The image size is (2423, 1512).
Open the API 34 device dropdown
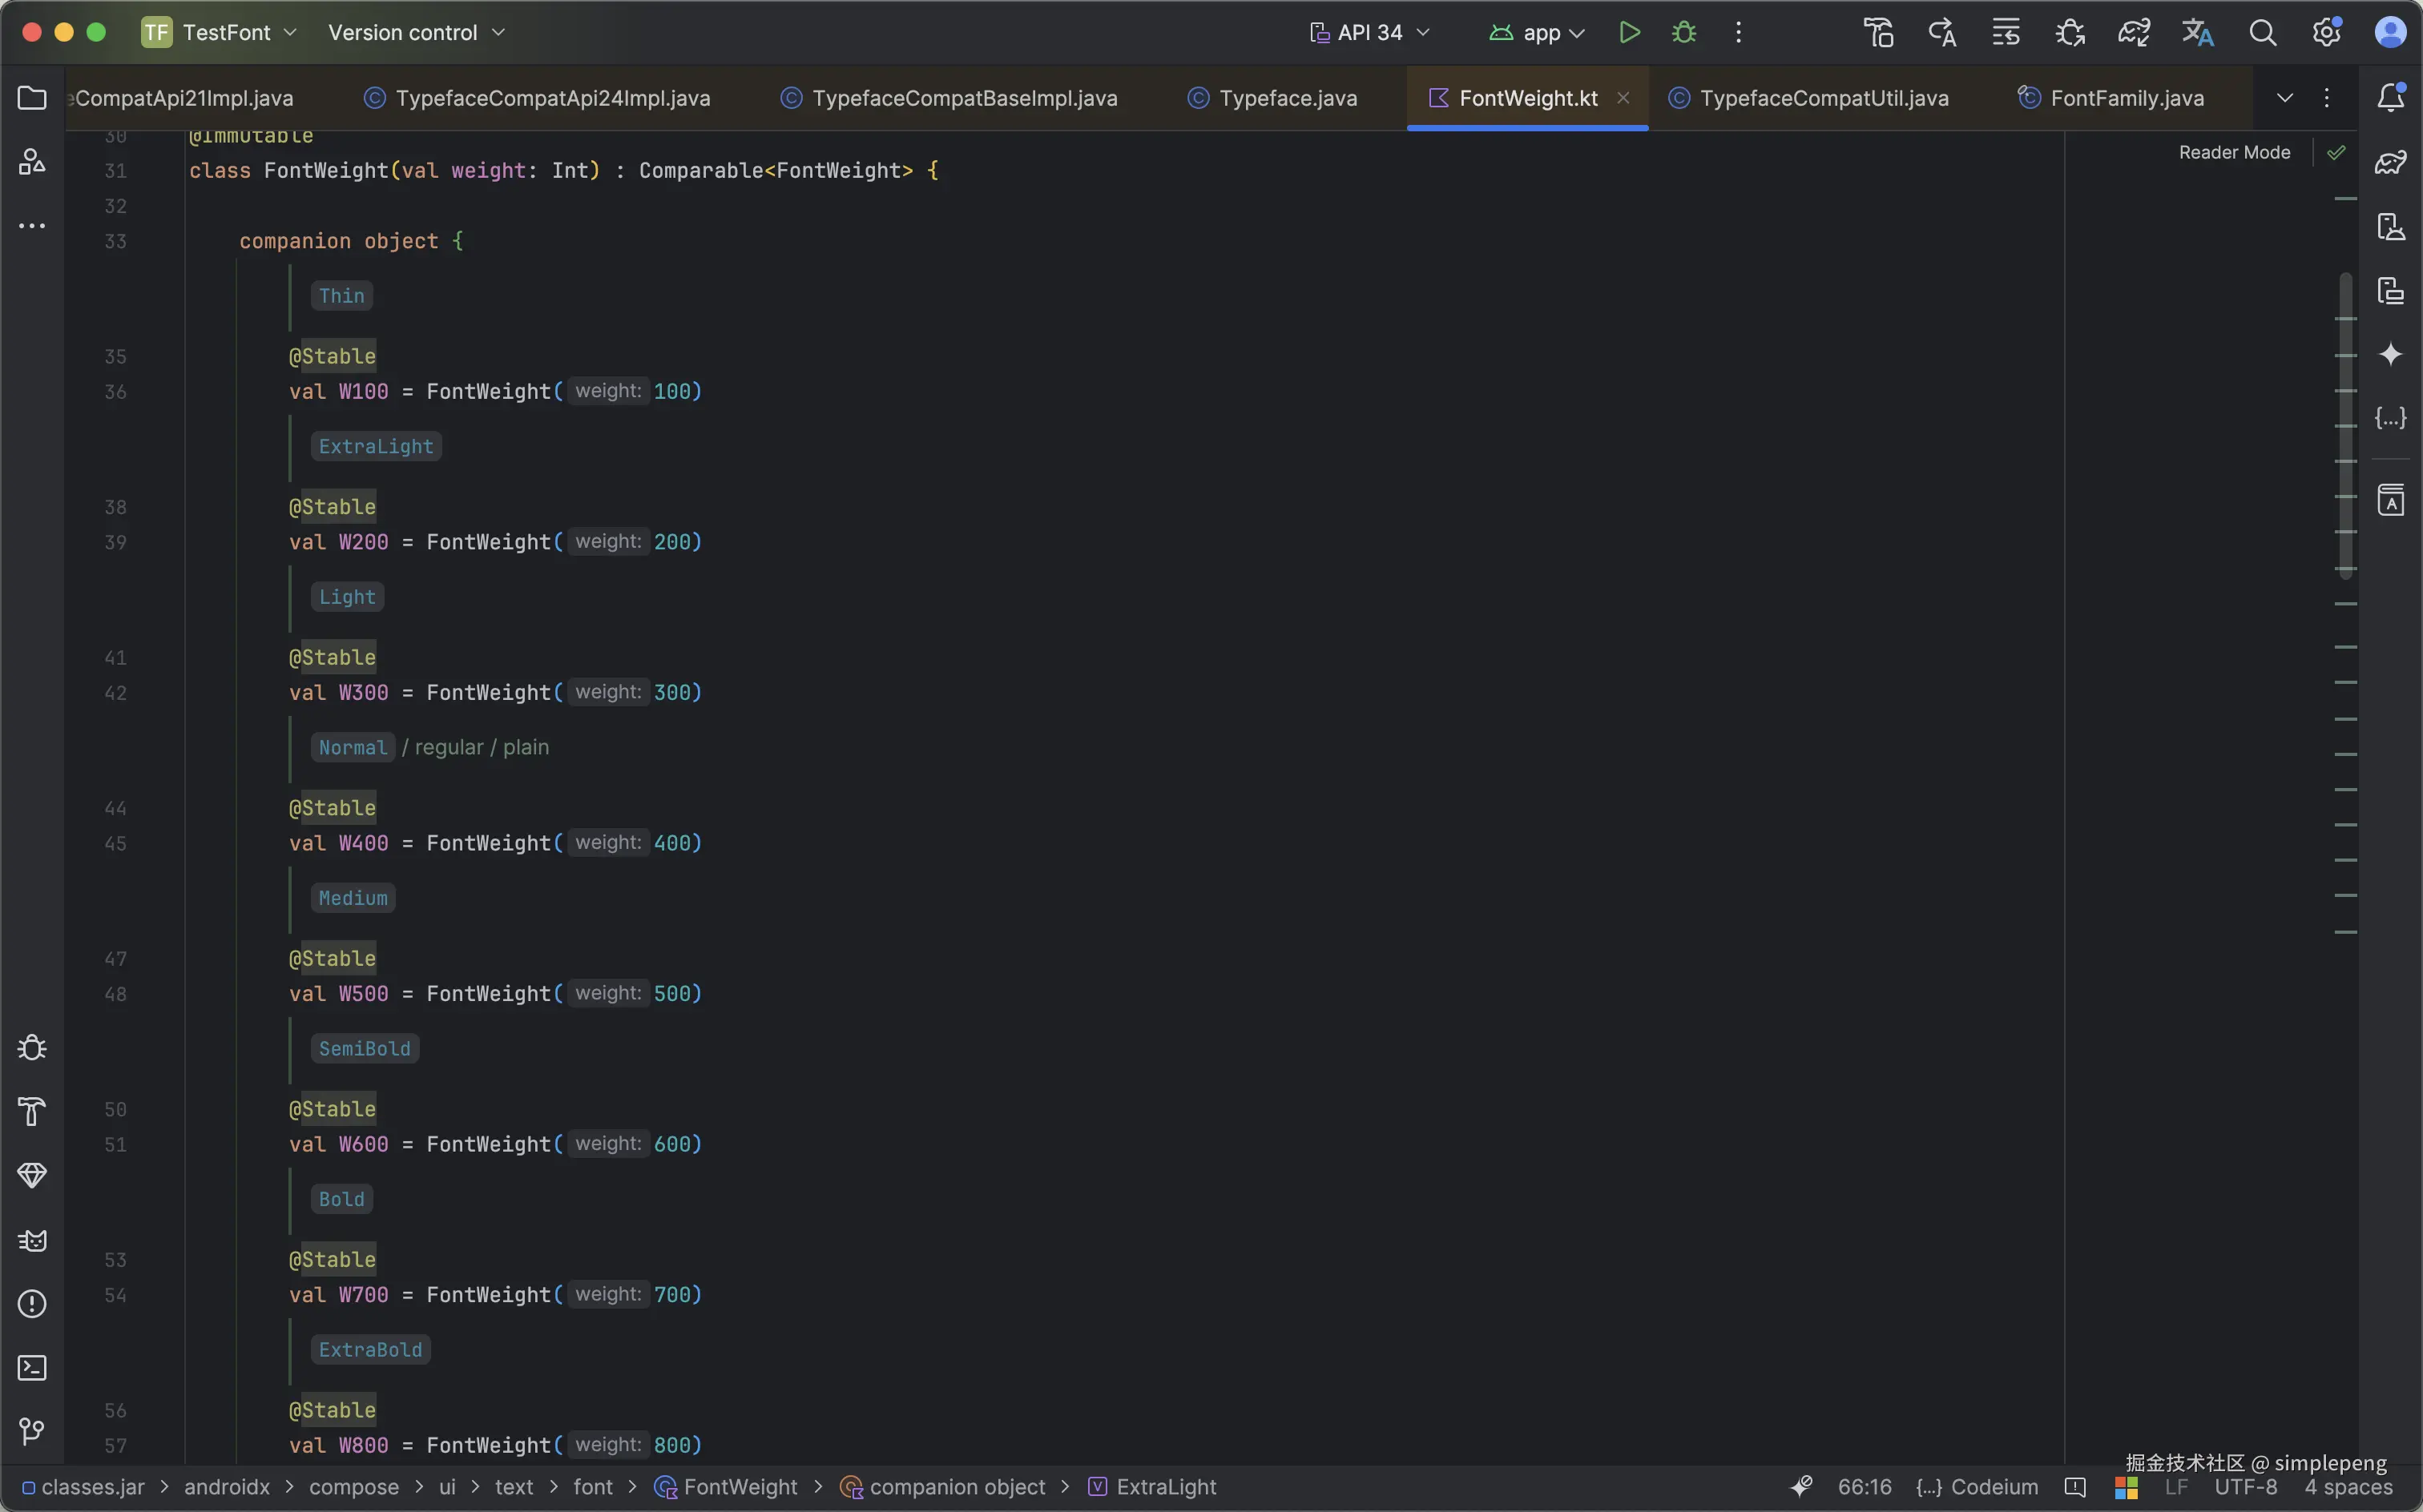[x=1369, y=33]
